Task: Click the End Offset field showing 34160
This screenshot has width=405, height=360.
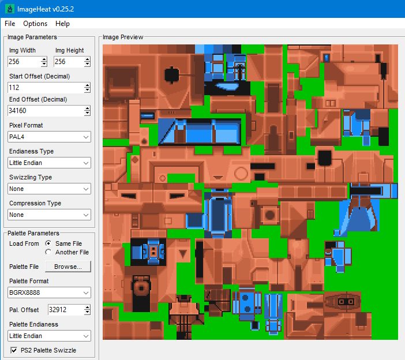Action: (46, 111)
